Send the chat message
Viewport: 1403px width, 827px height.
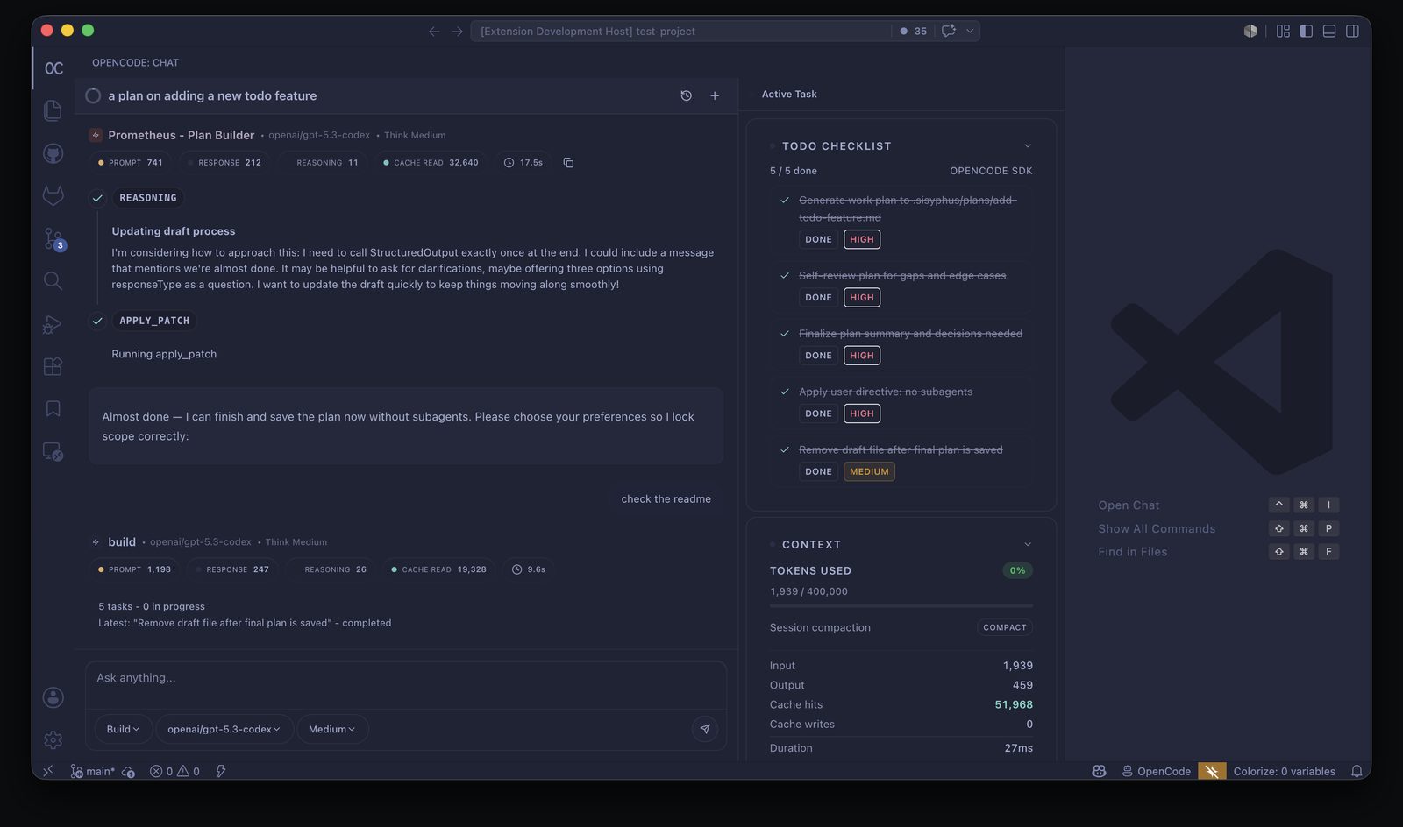(x=705, y=729)
